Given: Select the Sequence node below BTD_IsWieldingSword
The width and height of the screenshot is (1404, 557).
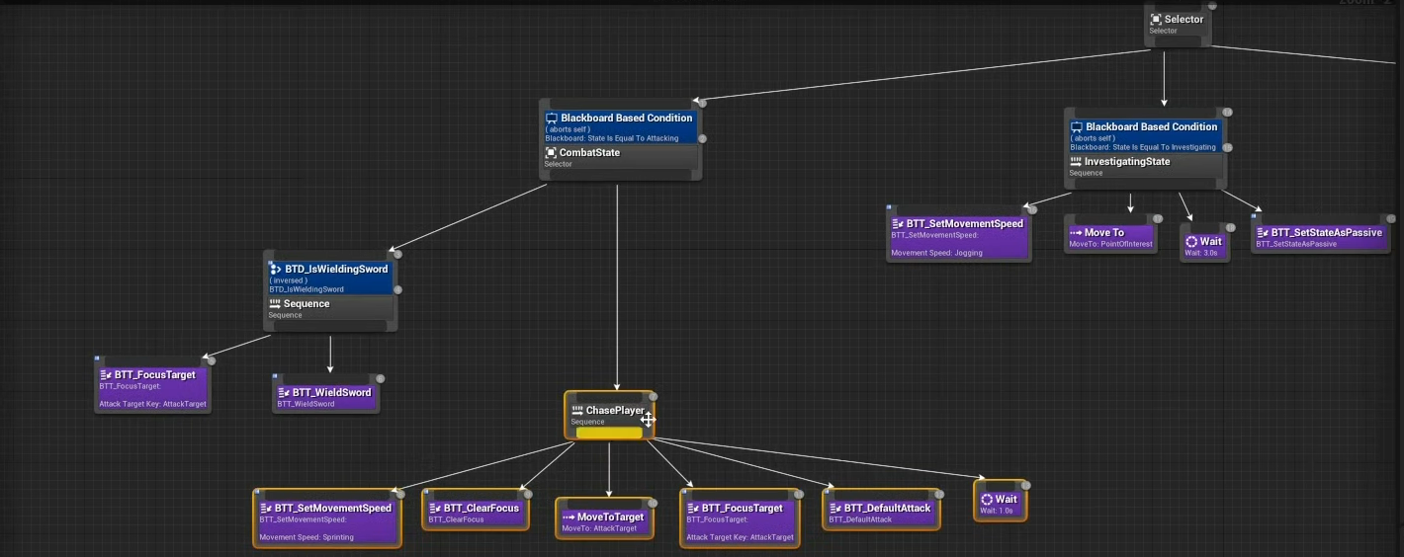Looking at the screenshot, I should coord(330,308).
